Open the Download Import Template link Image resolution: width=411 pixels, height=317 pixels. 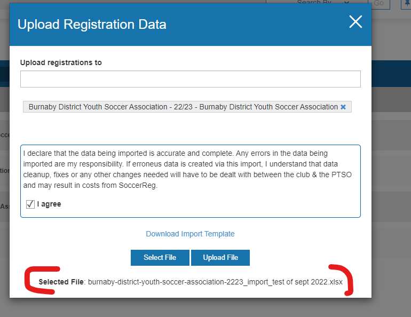coord(190,234)
